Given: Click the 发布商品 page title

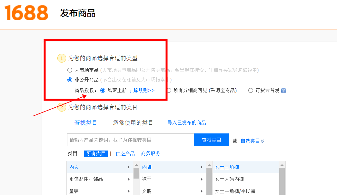Looking at the screenshot, I should click(78, 13).
